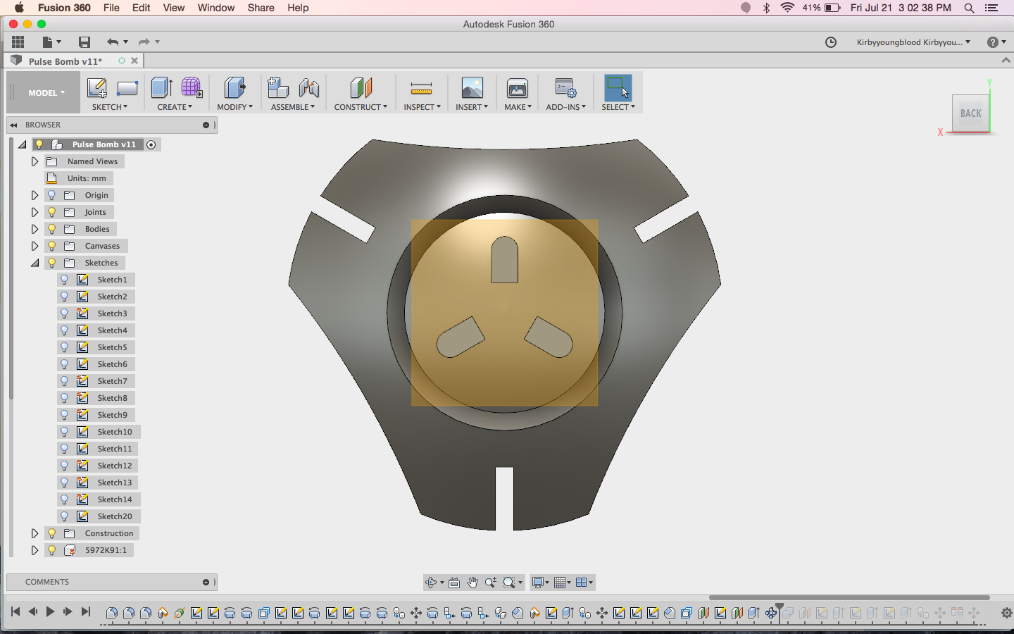
Task: Select the New Component assemble icon
Action: coord(278,88)
